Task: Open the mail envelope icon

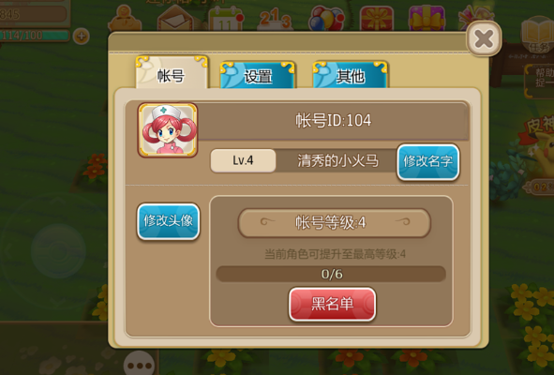Action: tap(175, 19)
